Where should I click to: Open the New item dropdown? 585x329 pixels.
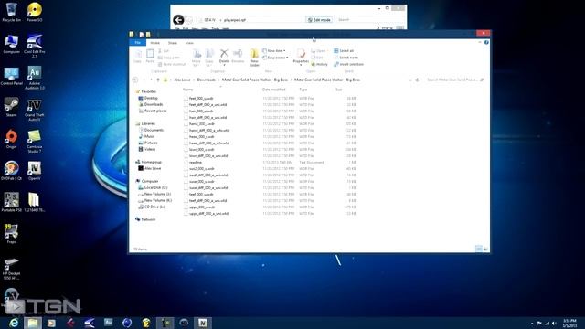tap(274, 51)
